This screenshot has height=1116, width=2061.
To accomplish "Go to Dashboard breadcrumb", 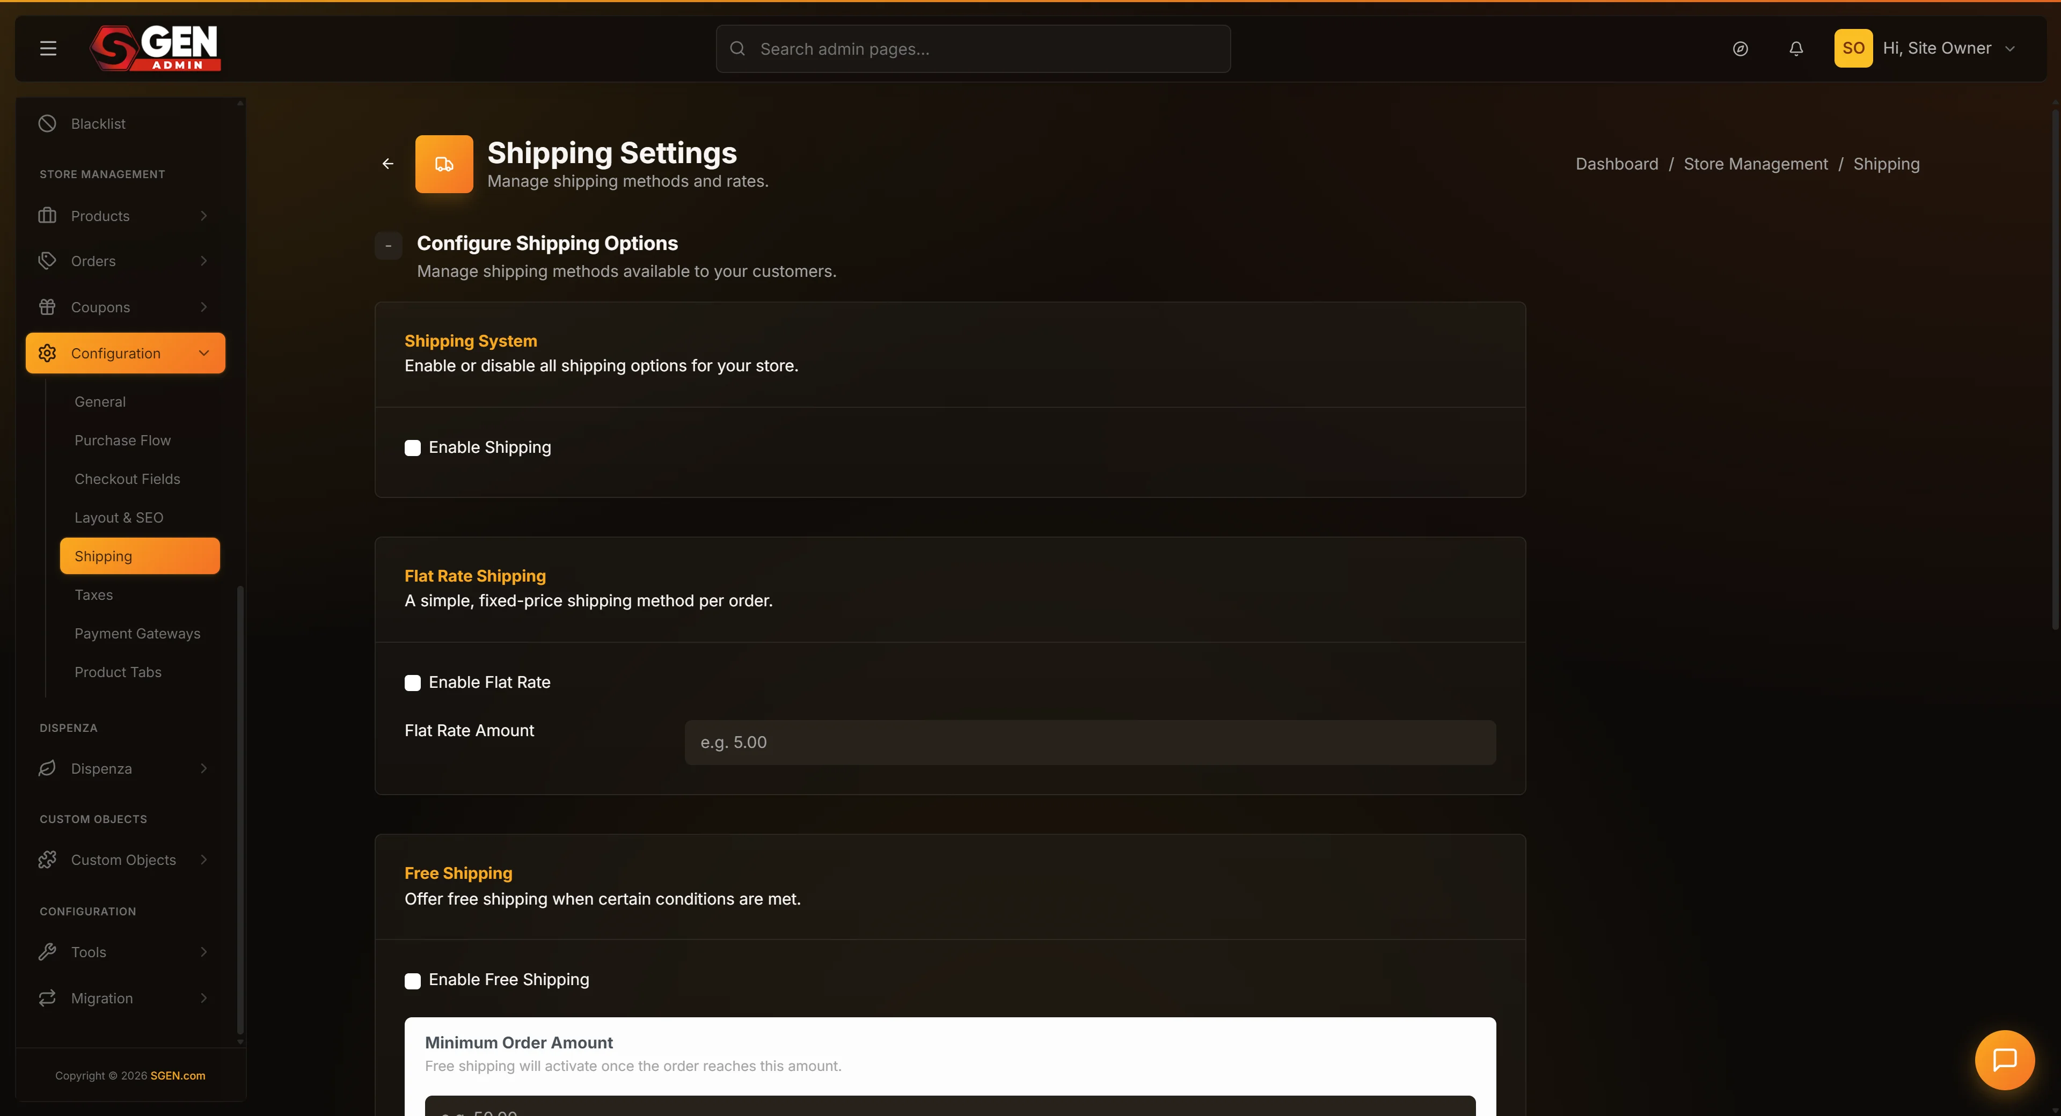I will [x=1617, y=164].
